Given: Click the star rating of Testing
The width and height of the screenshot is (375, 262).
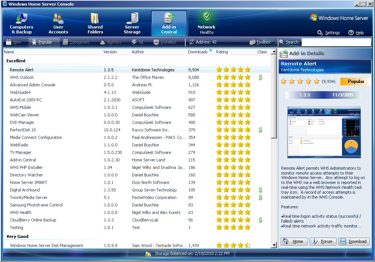Looking at the screenshot, I should coord(233,227).
